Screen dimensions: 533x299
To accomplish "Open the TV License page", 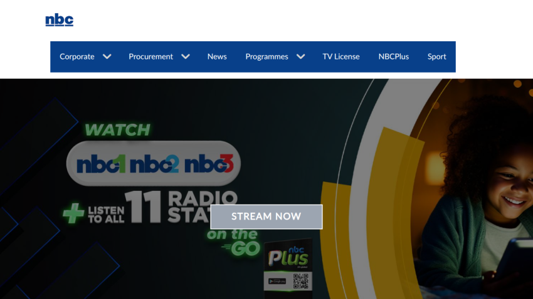I will tap(341, 57).
